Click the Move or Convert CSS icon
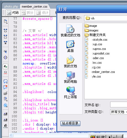 pos(5,105)
